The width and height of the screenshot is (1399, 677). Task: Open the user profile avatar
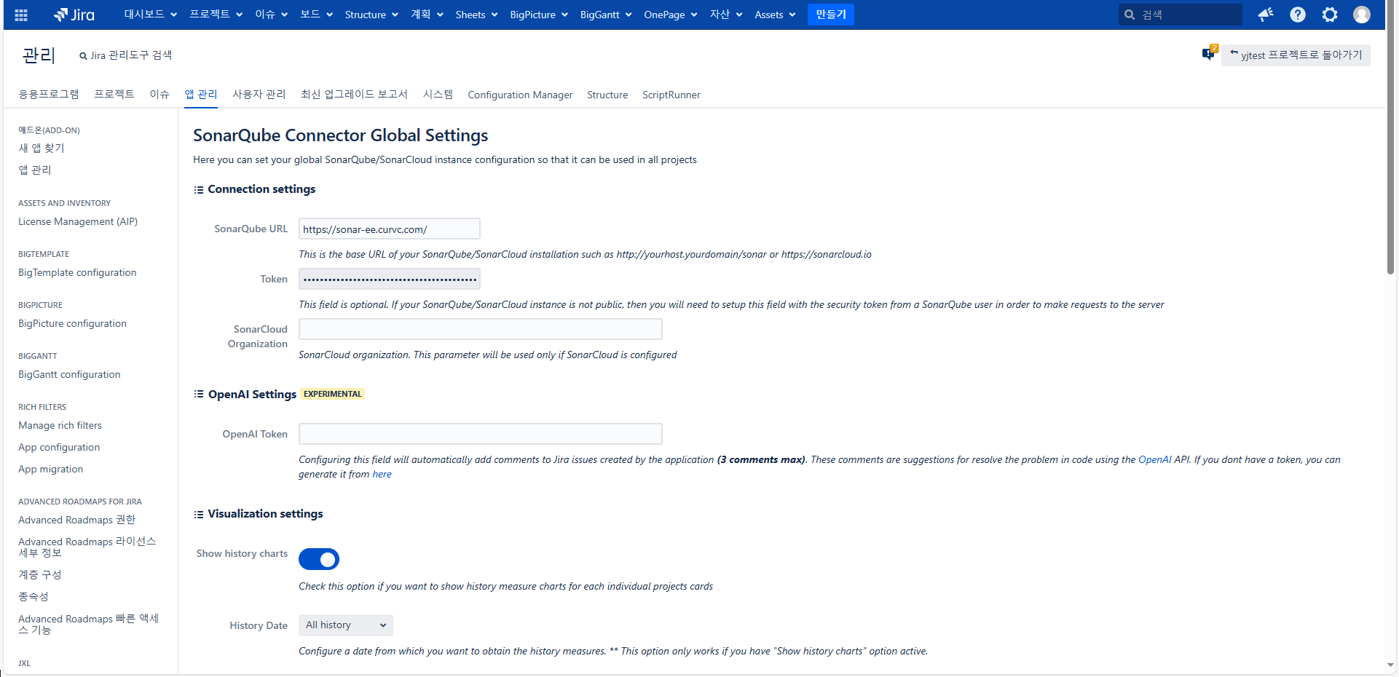(1362, 15)
